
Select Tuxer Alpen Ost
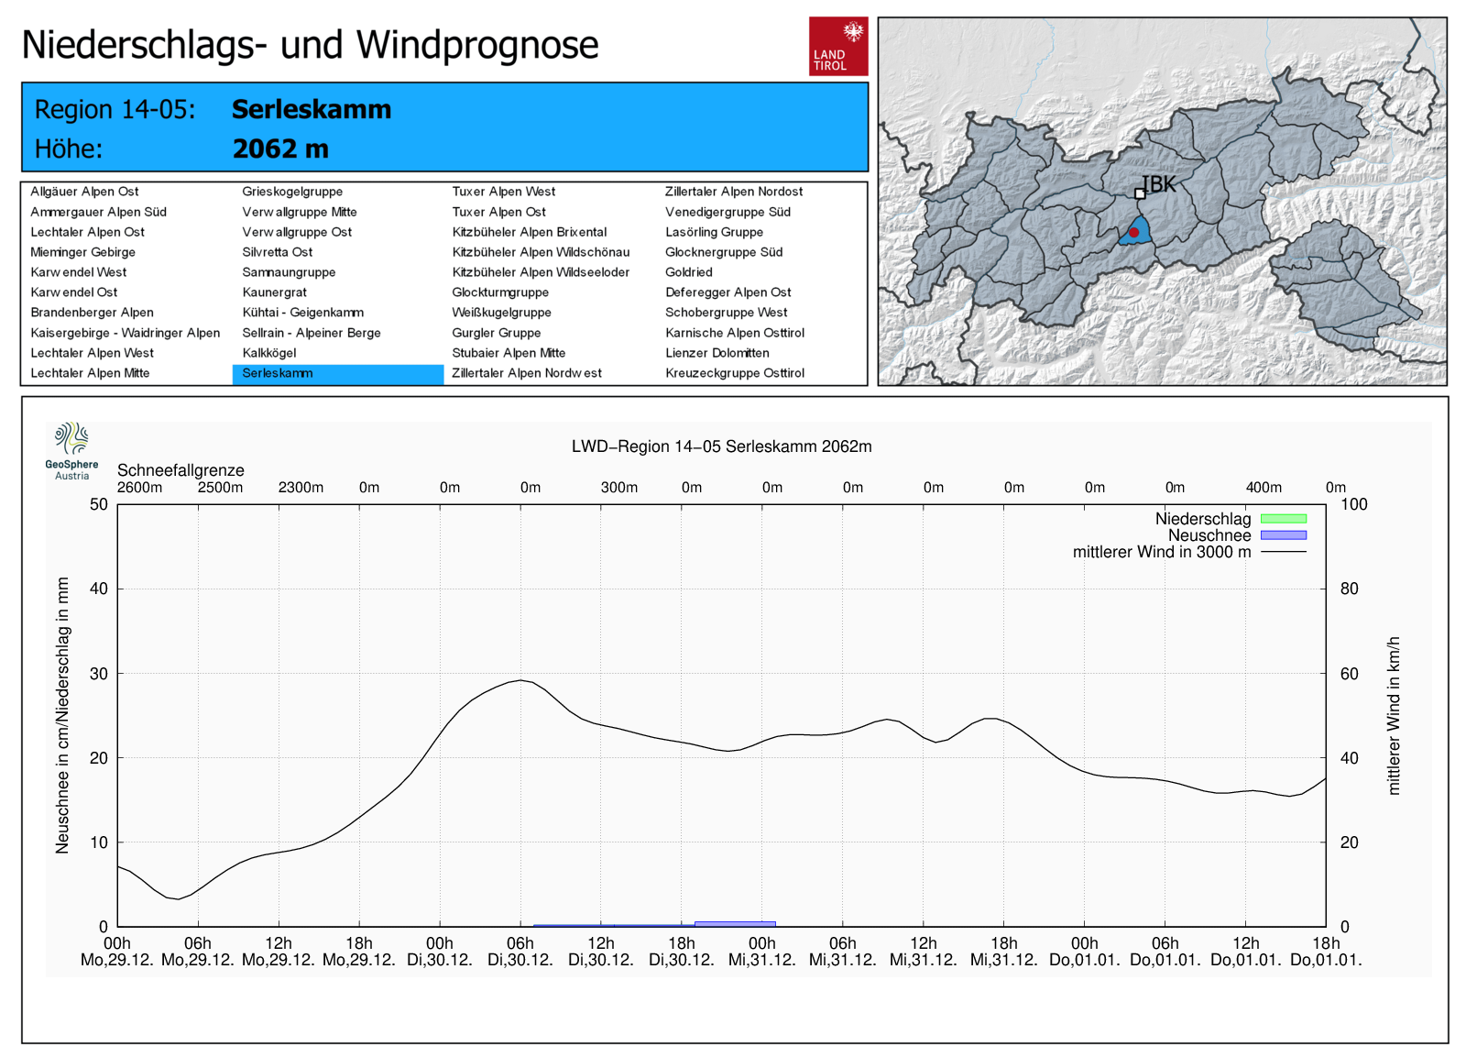click(x=498, y=212)
